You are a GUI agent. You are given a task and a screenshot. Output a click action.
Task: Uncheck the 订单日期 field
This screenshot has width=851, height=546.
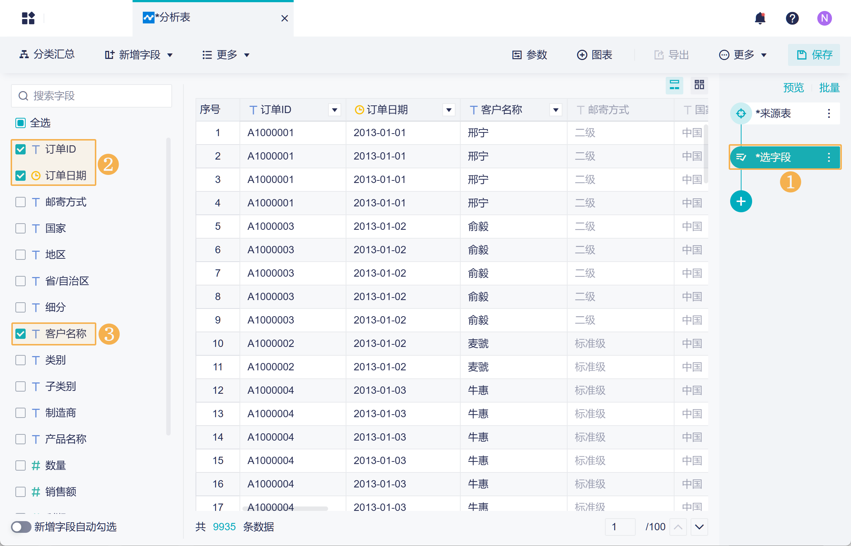[x=21, y=176]
